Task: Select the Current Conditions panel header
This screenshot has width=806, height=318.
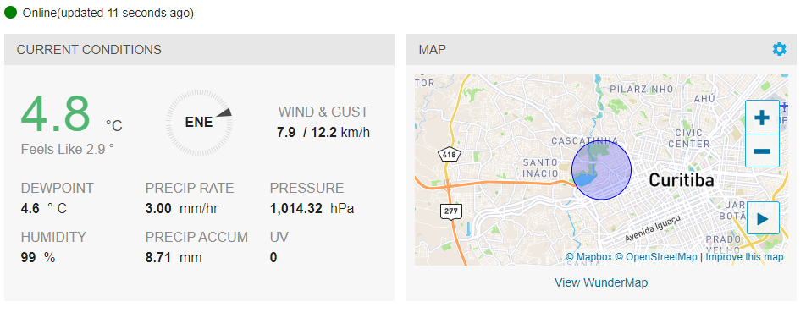Action: point(200,49)
